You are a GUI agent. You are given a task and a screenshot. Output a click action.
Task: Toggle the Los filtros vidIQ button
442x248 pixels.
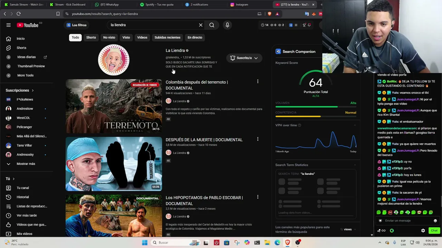(77, 25)
